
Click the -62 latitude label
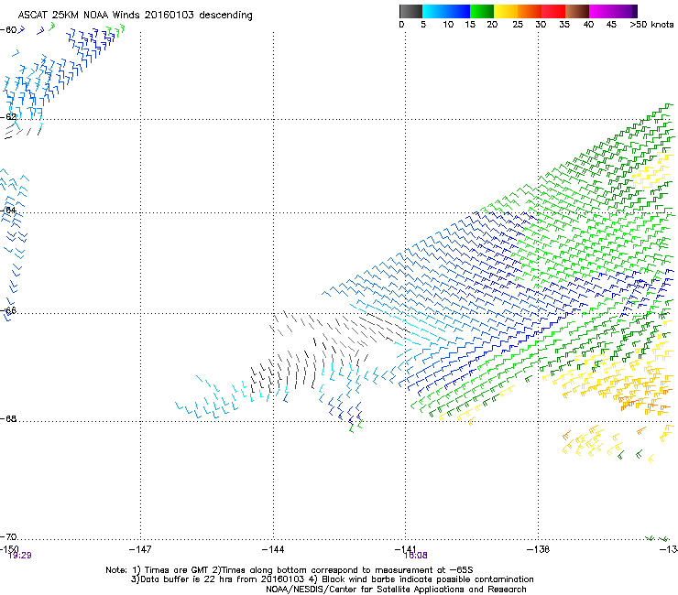[8, 117]
